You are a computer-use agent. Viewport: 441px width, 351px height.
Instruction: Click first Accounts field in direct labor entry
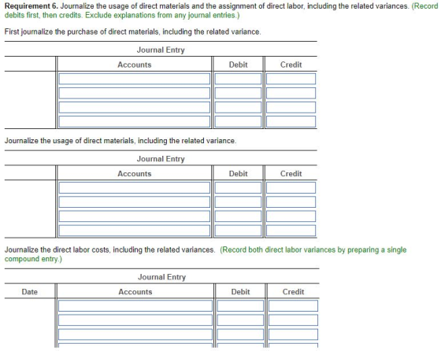[135, 306]
